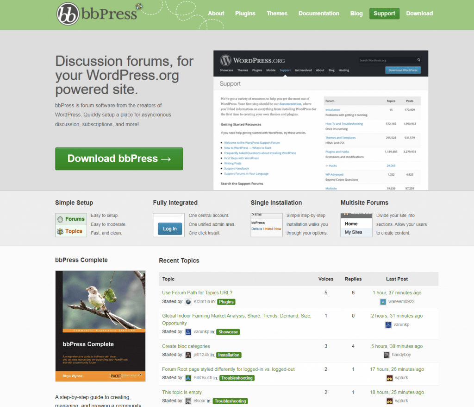Open the '2 hours, 31 minutes ago' post link
The width and height of the screenshot is (474, 407).
[397, 316]
